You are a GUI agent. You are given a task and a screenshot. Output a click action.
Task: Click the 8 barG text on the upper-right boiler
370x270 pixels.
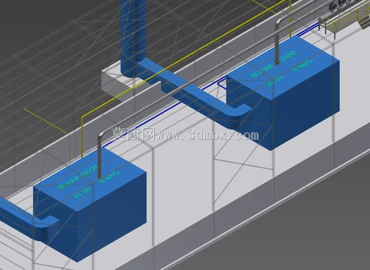coord(302,64)
